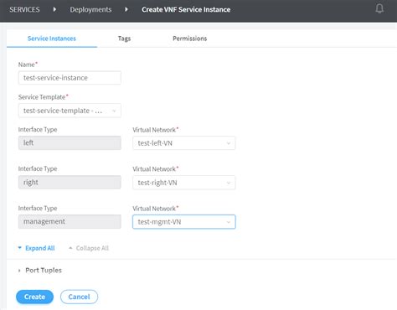Click the Service Template label

tap(43, 97)
